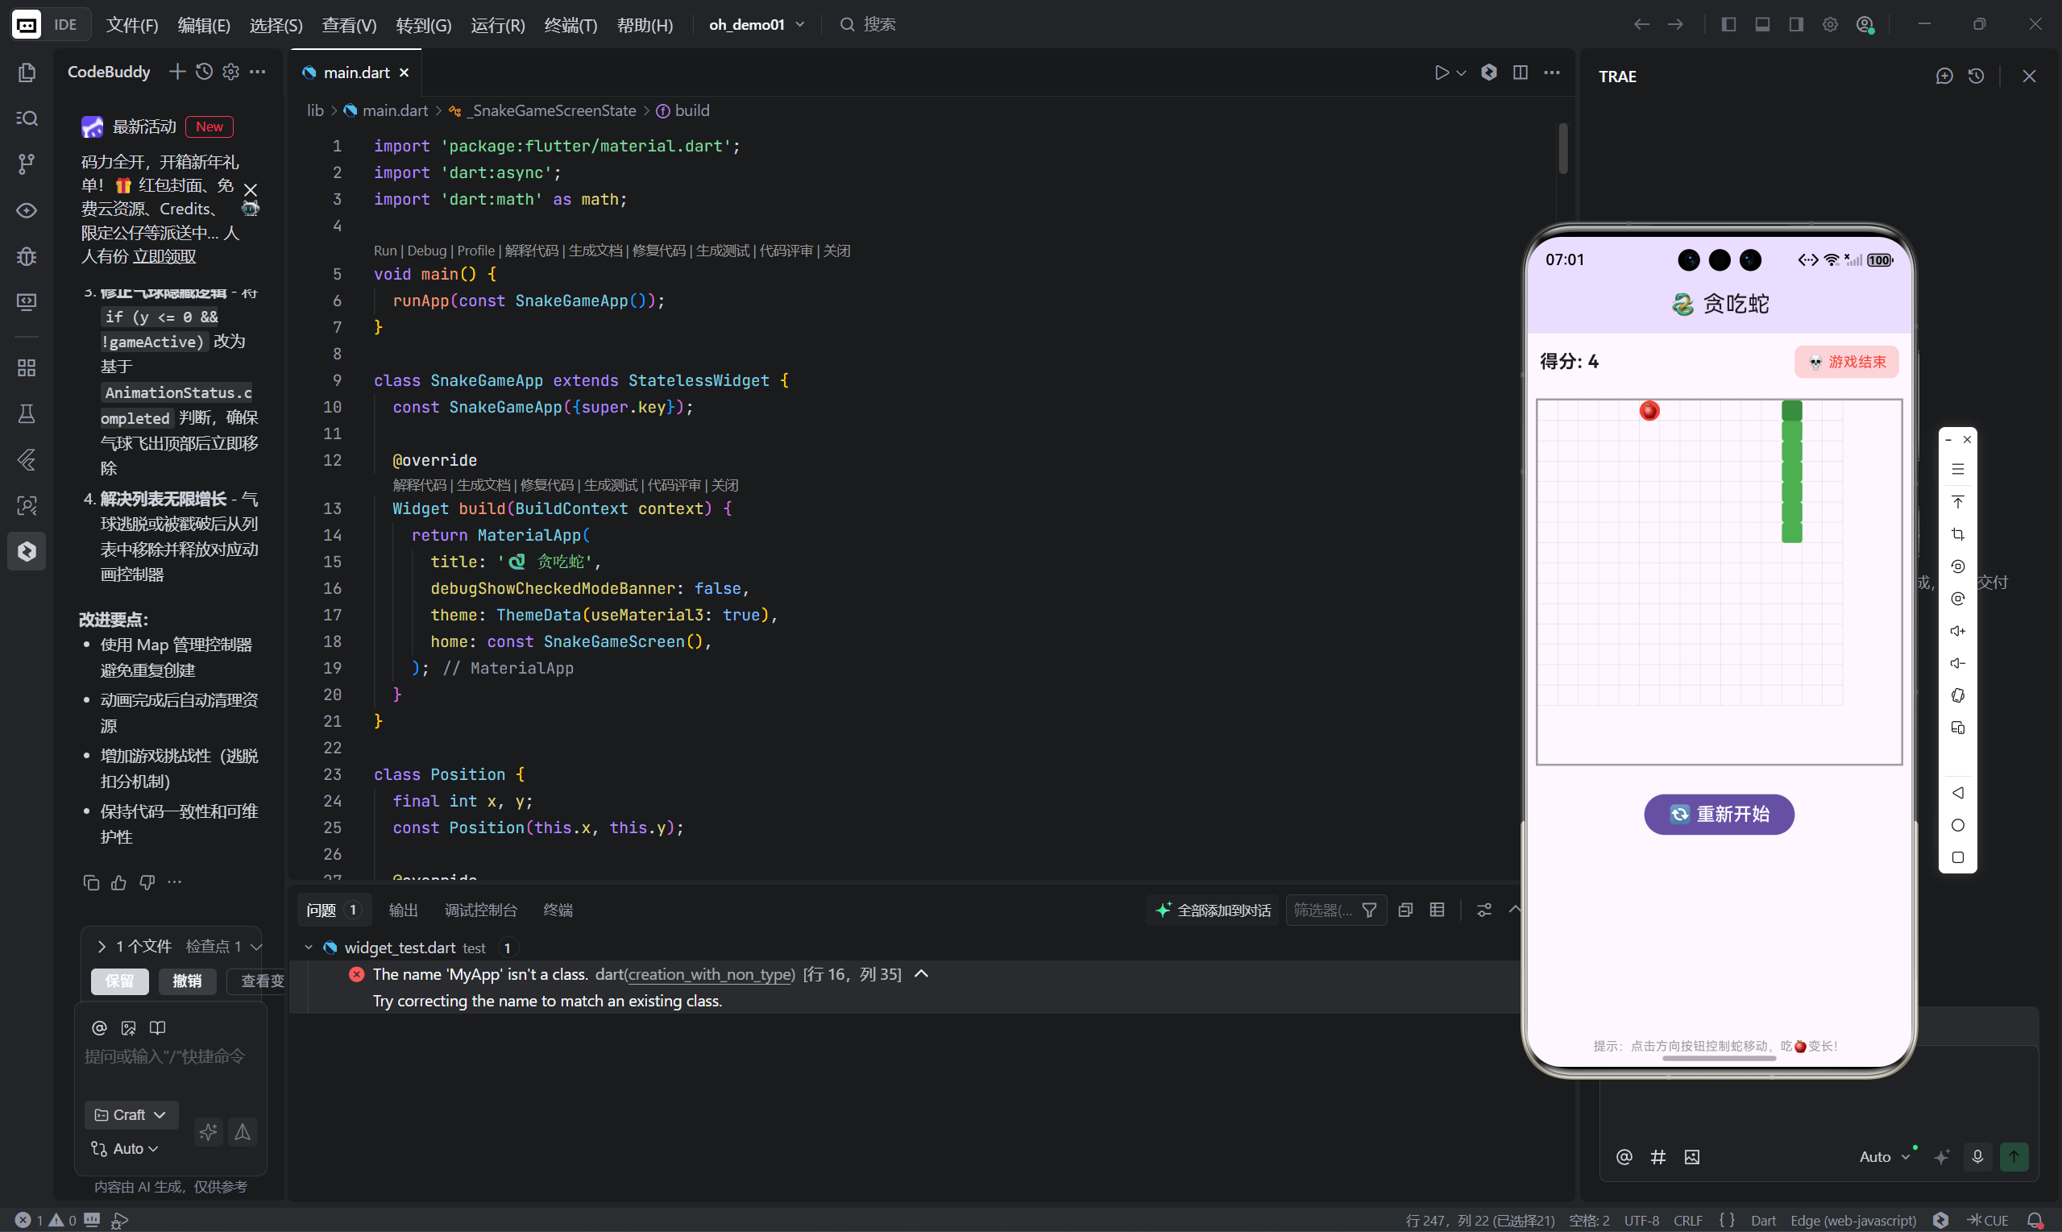Click the 重新开始 restart button

(1718, 815)
